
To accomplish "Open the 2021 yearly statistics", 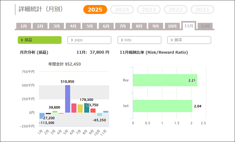I will [x=202, y=10].
